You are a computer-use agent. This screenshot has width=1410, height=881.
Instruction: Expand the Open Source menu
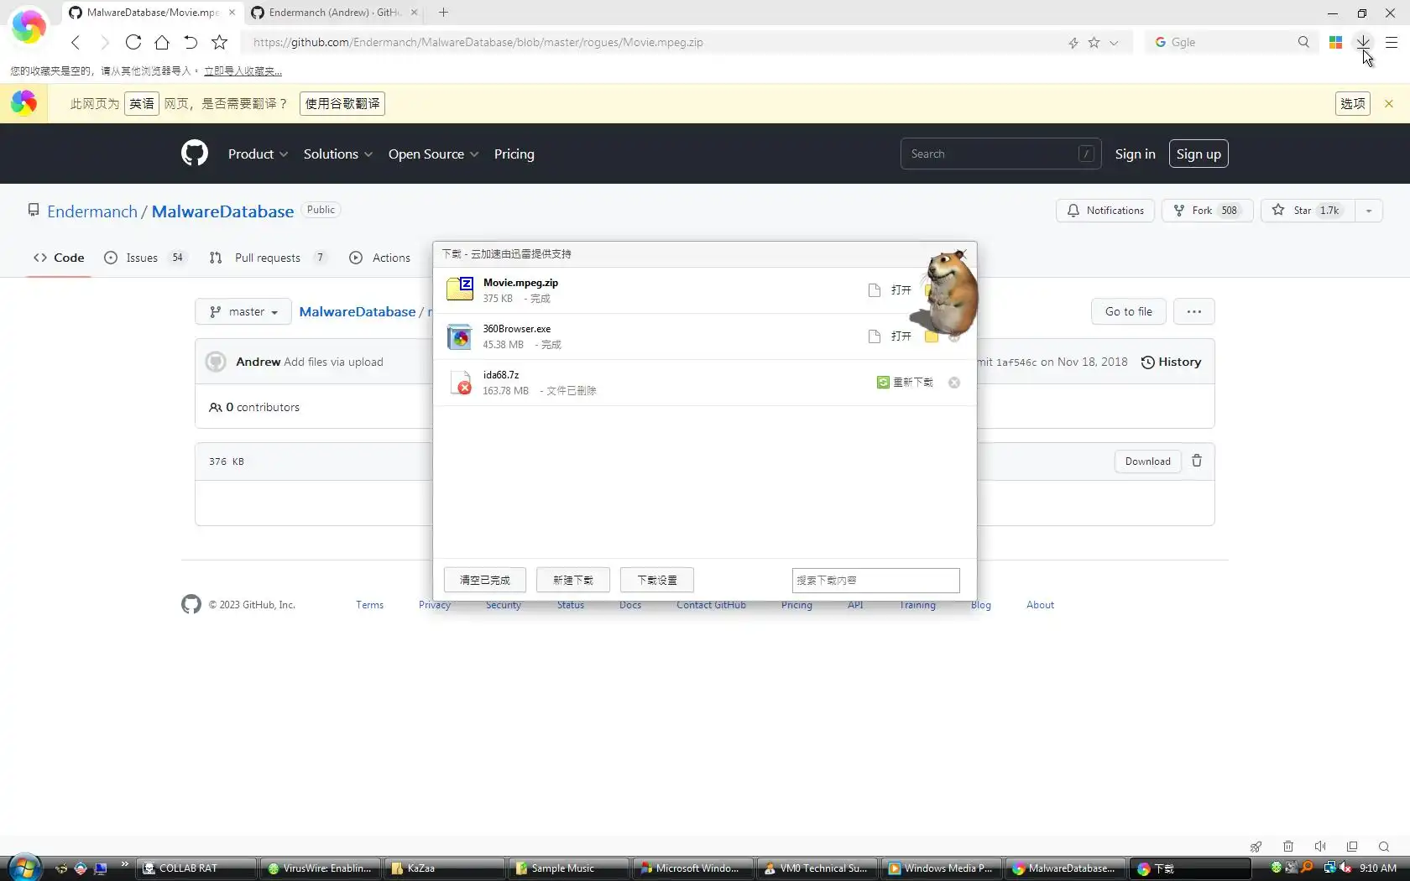point(433,154)
